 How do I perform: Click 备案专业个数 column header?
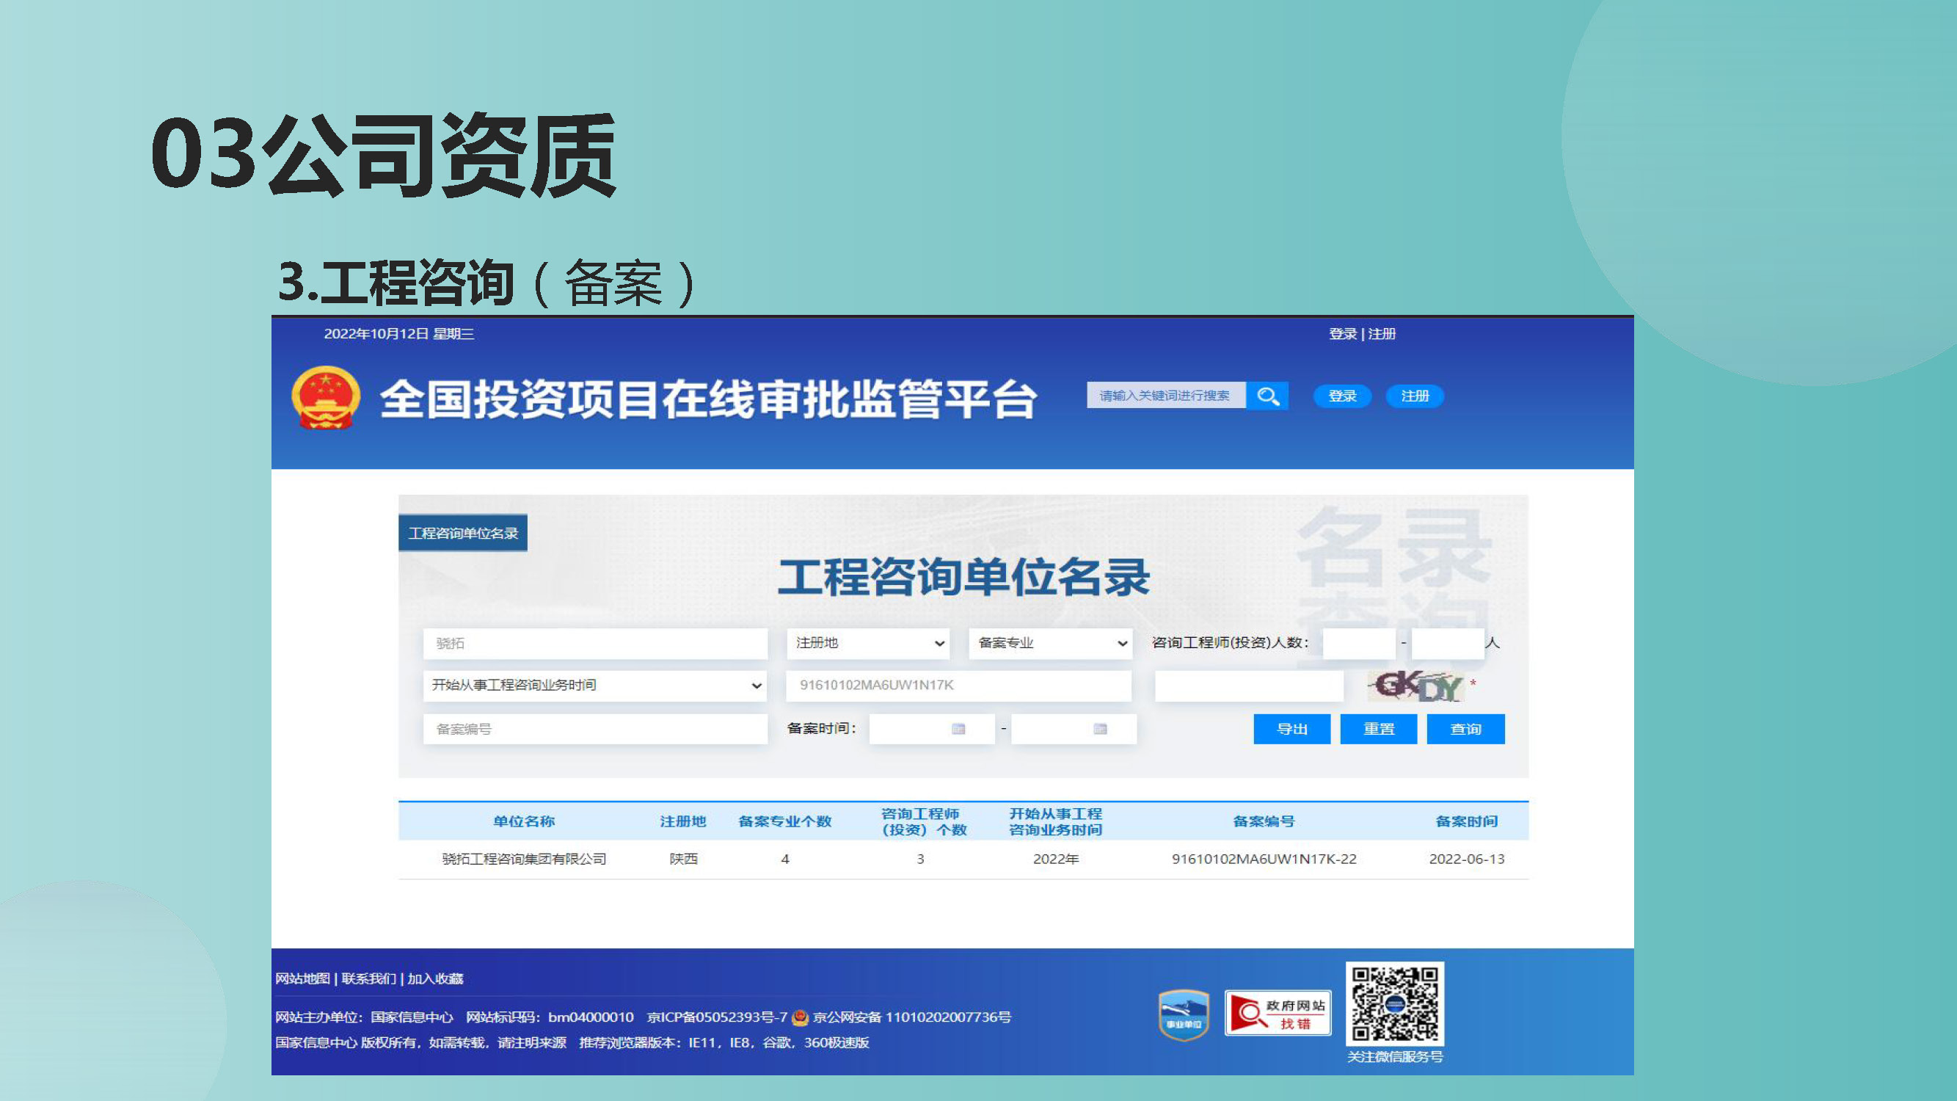(x=784, y=821)
